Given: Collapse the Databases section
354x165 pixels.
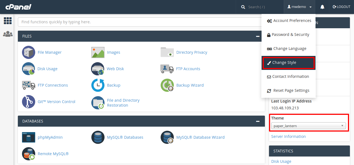Looking at the screenshot, I should point(258,121).
